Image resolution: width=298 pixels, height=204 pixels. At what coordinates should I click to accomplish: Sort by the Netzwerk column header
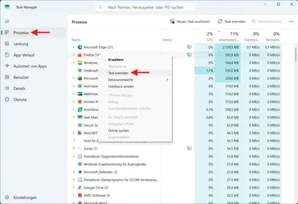pos(271,36)
